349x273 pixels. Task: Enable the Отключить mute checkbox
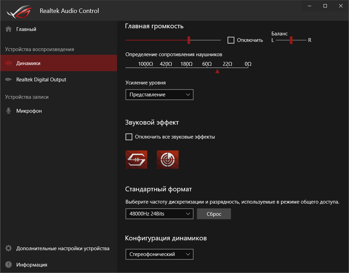[231, 40]
